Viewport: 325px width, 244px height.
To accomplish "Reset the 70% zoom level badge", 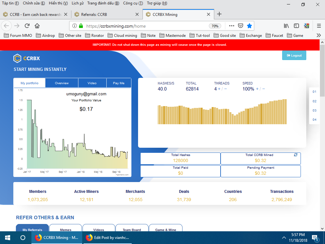I will point(215,26).
